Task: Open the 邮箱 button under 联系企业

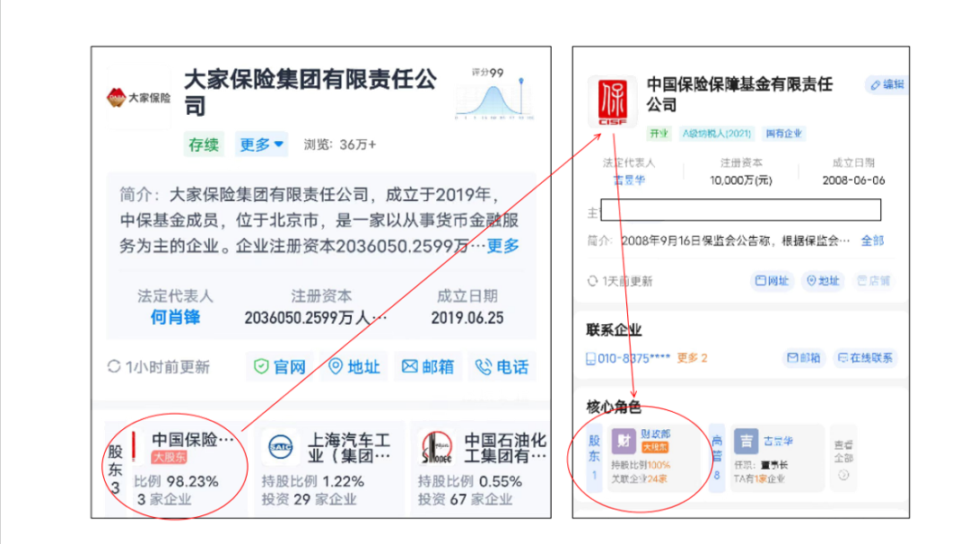Action: (804, 357)
